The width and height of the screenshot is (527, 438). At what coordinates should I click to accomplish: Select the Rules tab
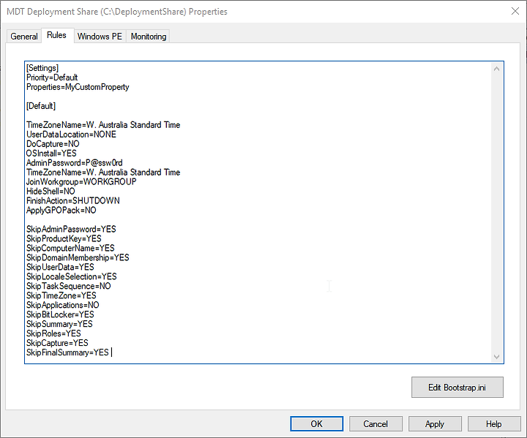coord(57,35)
